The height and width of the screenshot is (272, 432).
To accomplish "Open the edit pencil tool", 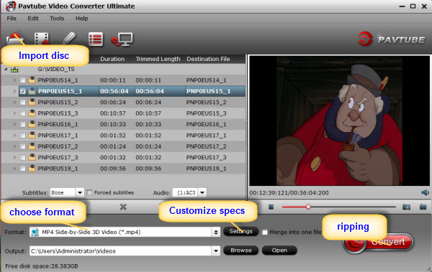I will click(69, 38).
